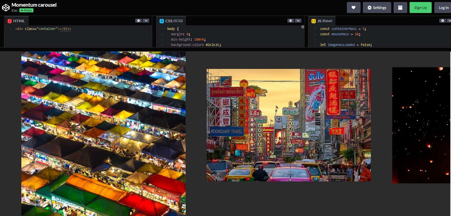
Task: Click the heart icon to love this pen
Action: [354, 7]
